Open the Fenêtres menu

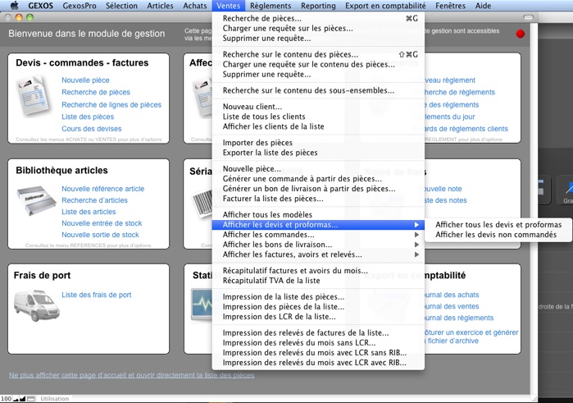(450, 6)
